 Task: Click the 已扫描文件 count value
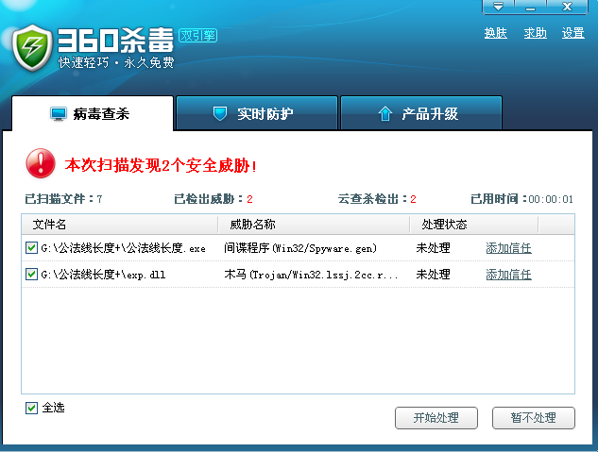click(99, 199)
